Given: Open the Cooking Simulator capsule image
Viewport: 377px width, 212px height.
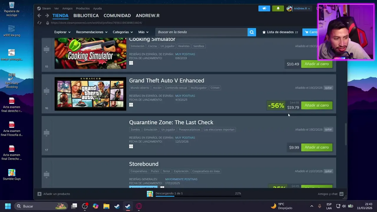Looking at the screenshot, I should click(90, 53).
